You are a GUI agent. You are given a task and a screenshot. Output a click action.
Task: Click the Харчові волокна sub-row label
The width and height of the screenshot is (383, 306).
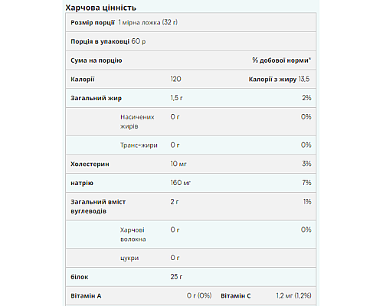(133, 235)
